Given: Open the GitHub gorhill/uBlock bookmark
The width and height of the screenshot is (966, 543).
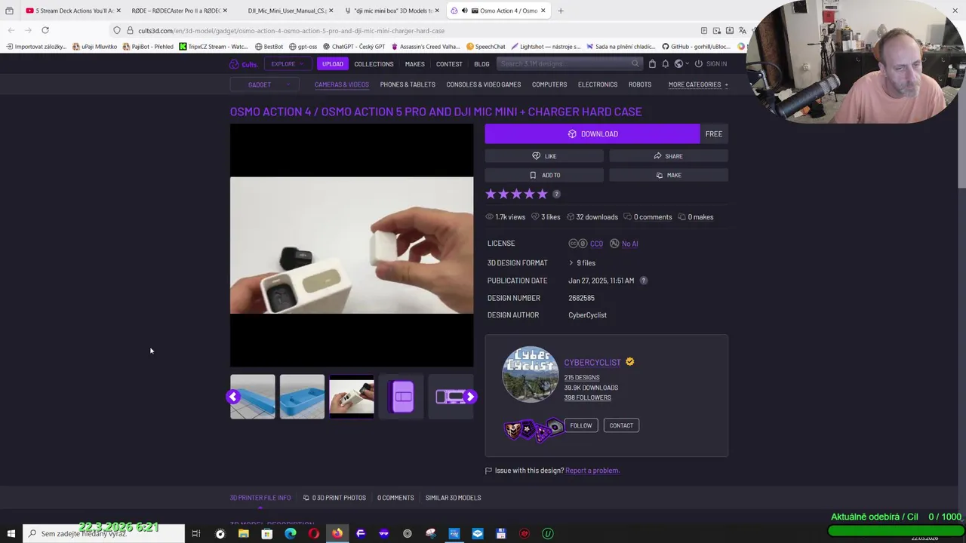Looking at the screenshot, I should pos(696,47).
